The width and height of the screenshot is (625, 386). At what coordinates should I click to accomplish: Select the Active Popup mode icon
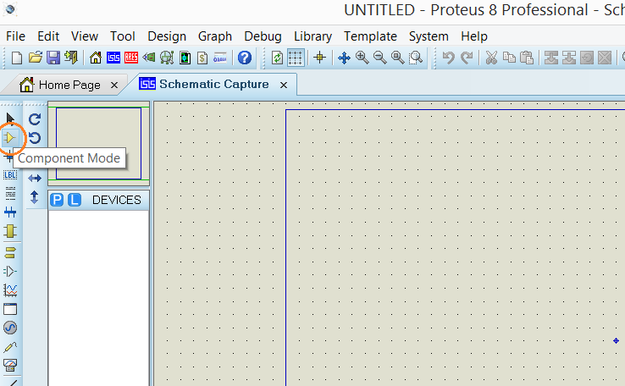tap(10, 309)
